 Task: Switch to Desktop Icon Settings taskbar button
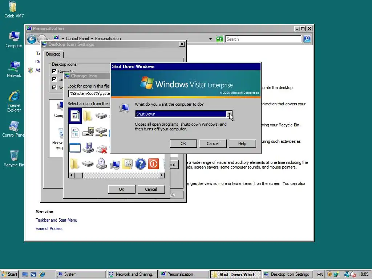(287, 274)
